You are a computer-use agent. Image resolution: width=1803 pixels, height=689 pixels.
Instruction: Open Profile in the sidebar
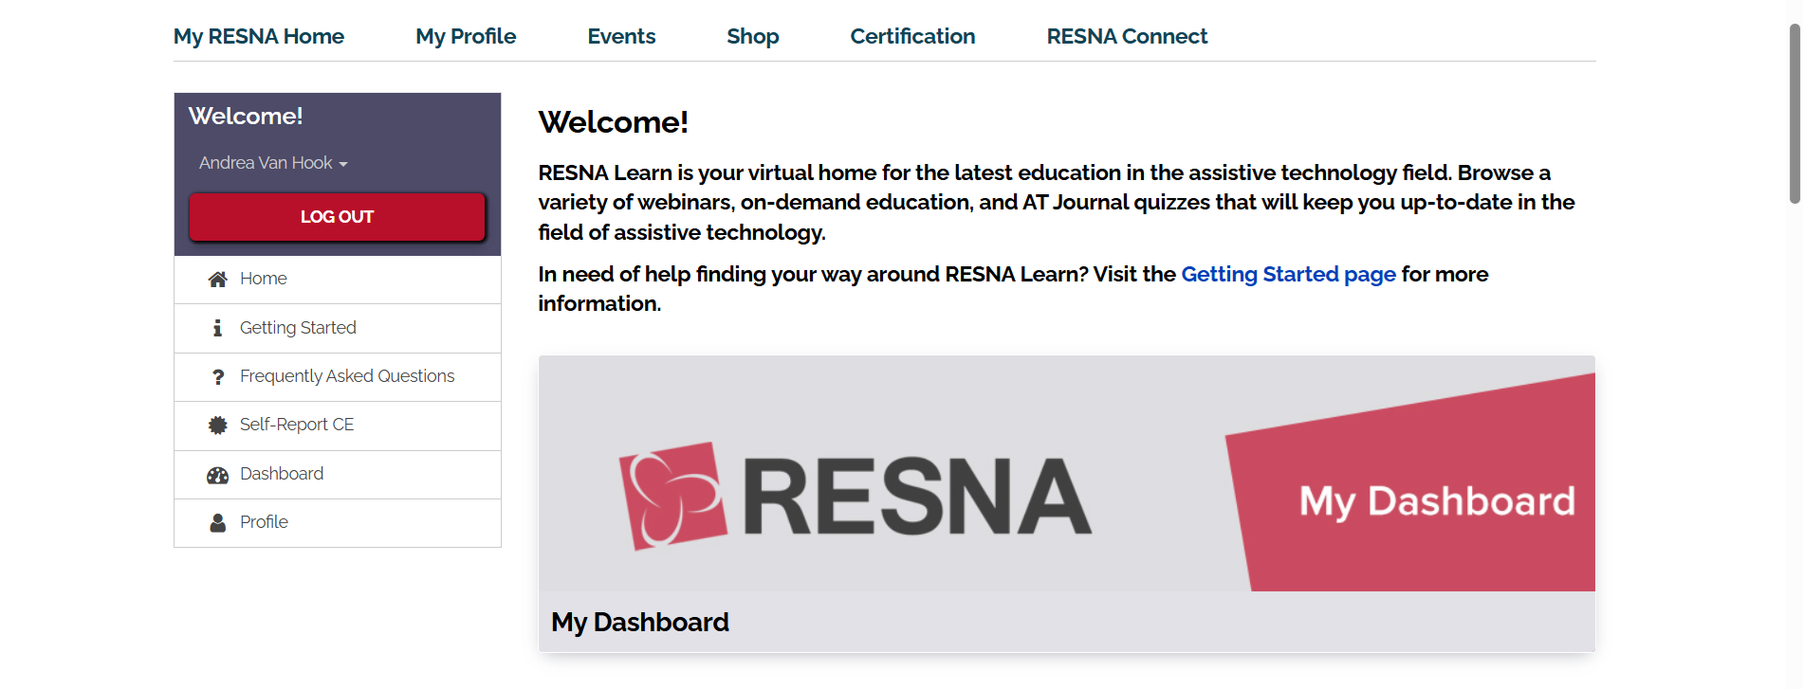tap(338, 523)
